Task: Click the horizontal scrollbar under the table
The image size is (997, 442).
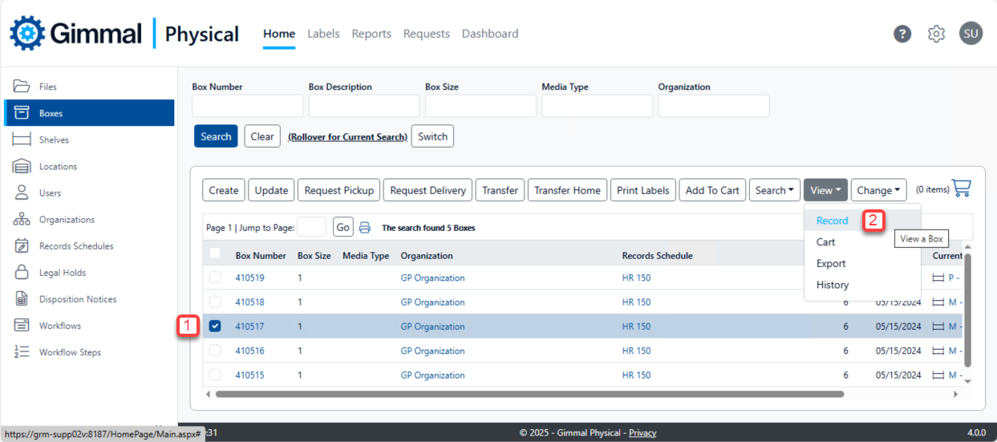Action: point(529,394)
